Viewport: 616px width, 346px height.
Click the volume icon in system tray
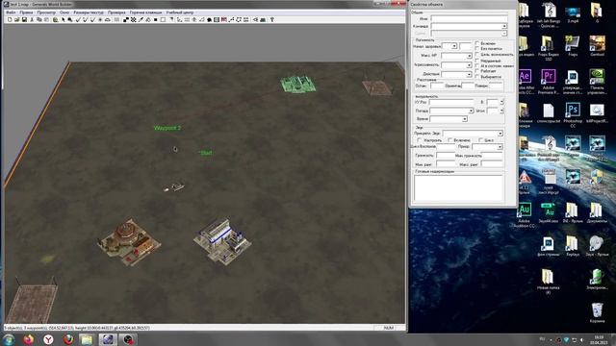coord(581,339)
